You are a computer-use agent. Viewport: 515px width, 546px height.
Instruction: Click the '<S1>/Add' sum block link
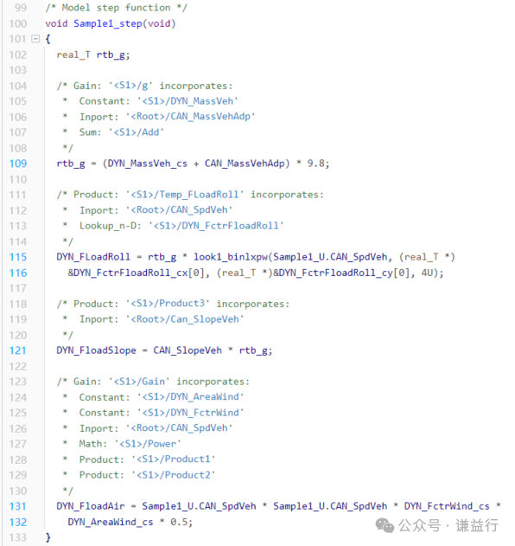click(x=137, y=132)
